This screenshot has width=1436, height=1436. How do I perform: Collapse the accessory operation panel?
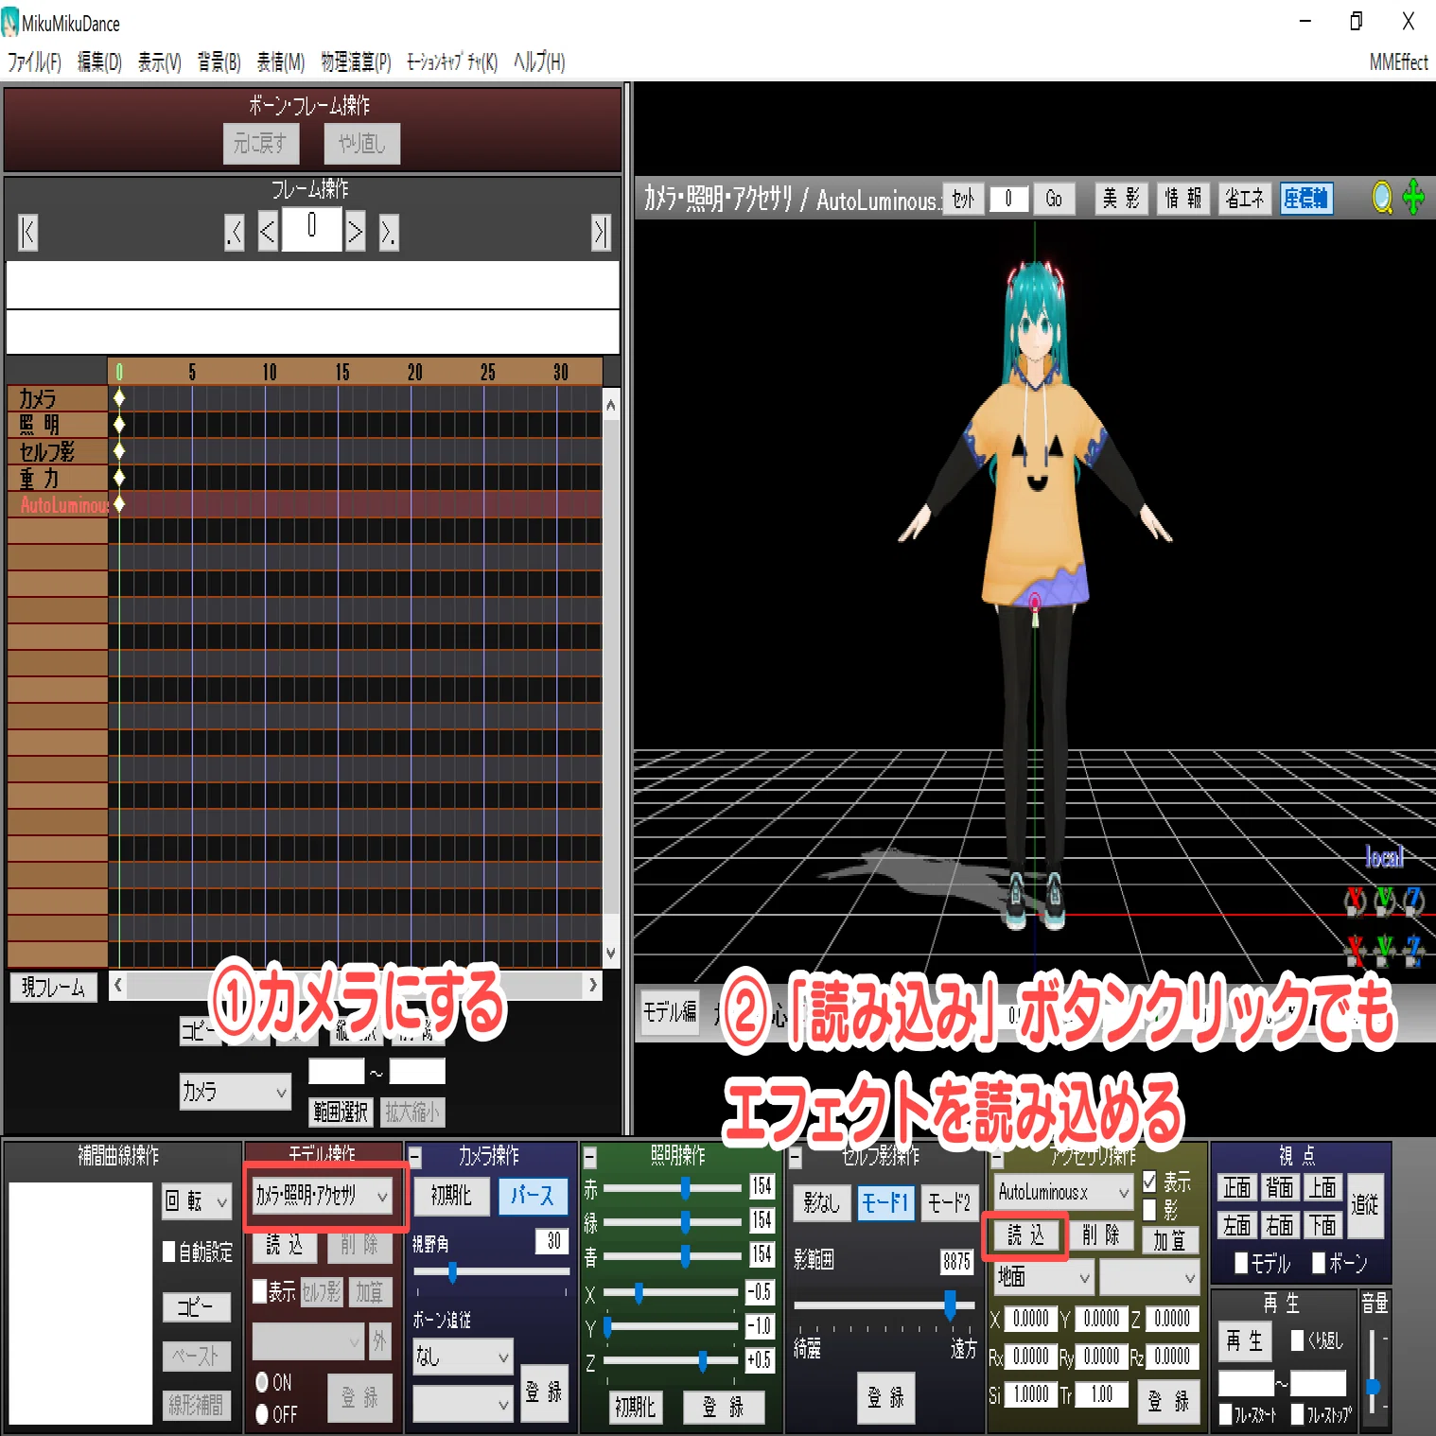point(997,1158)
